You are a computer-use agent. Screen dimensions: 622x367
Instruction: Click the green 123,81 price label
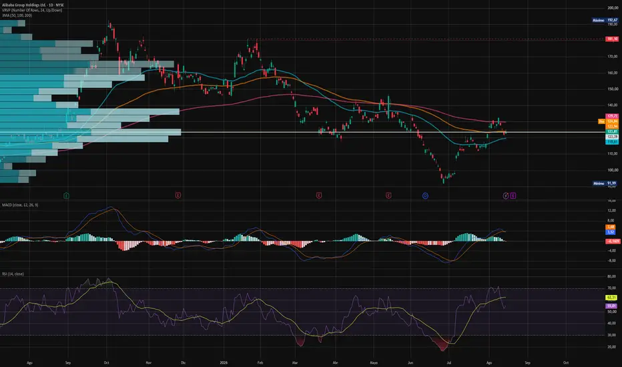coord(612,131)
